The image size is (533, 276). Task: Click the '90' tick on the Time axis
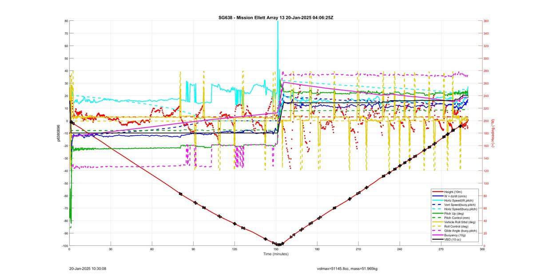(193, 249)
